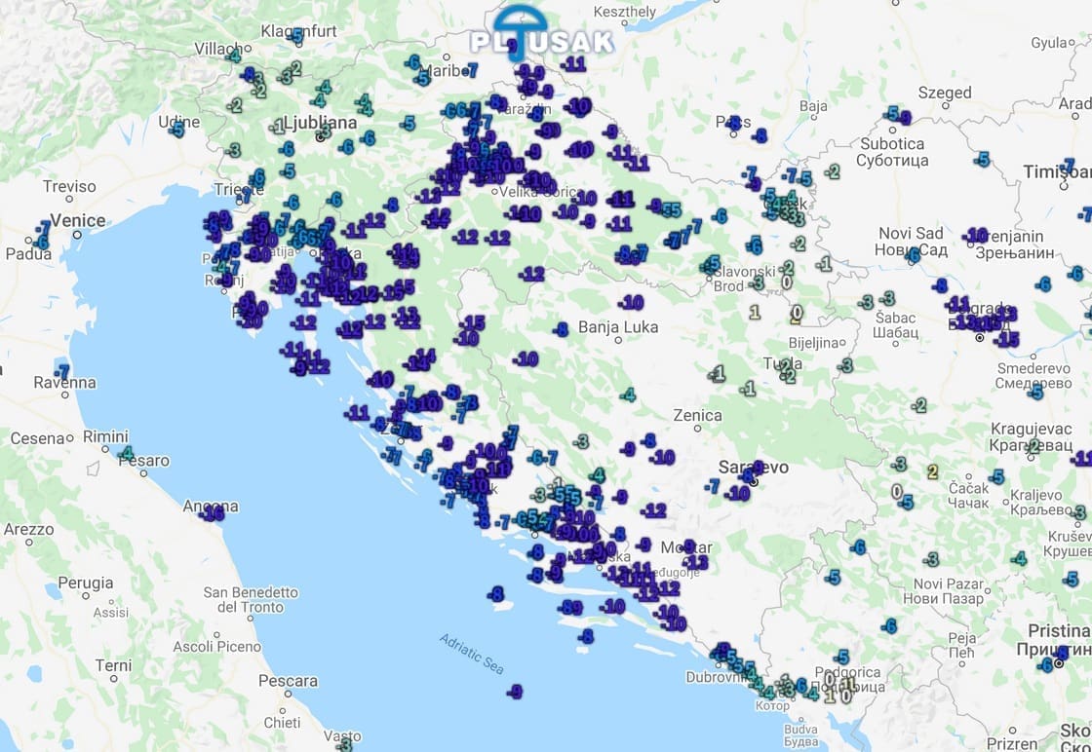Select the Szeged city label
Viewport: 1092px width, 752px height.
point(945,93)
